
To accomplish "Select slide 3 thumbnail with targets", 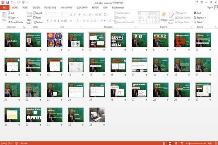I will 54,40.
